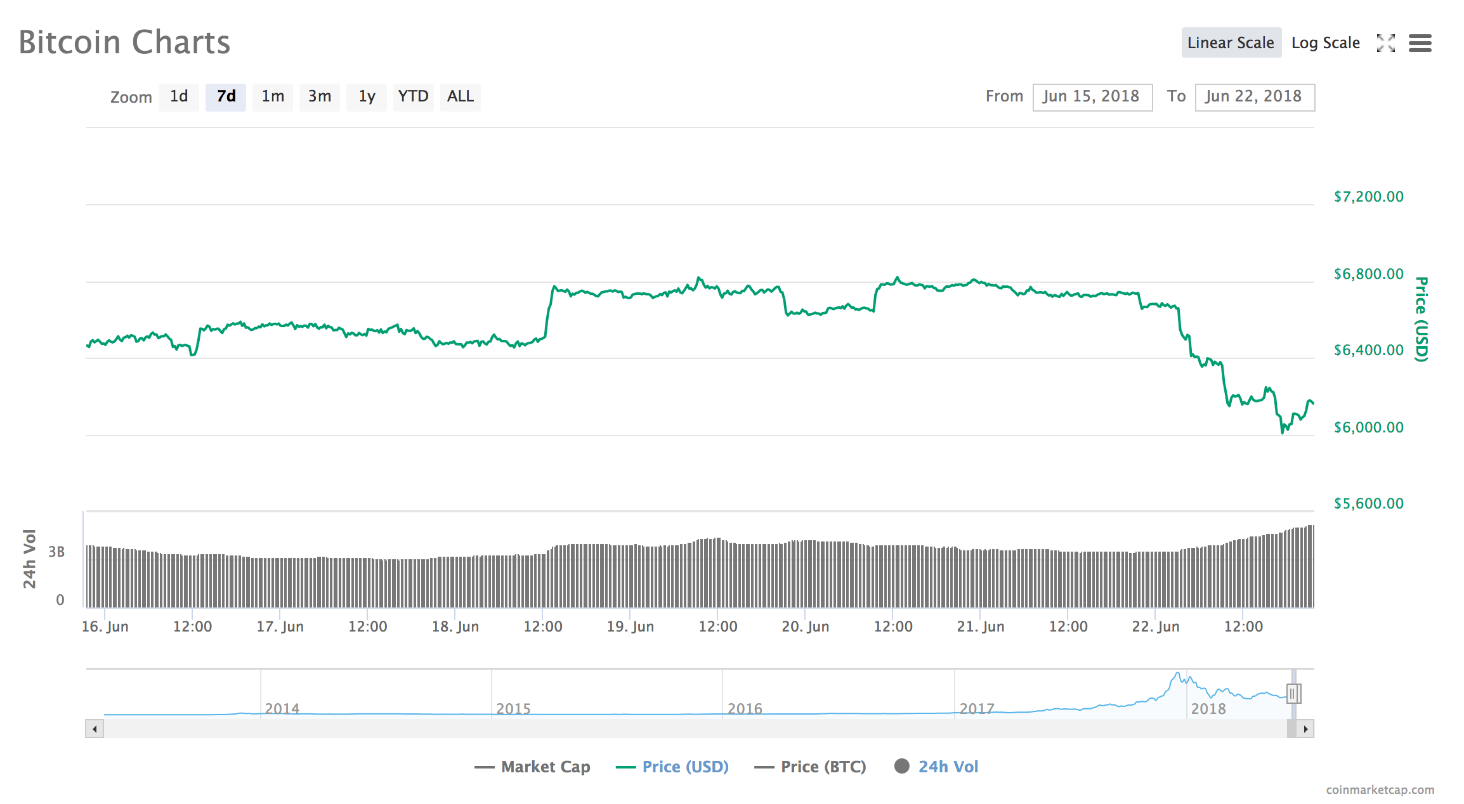Click the Price (USD) axis title

1422,319
